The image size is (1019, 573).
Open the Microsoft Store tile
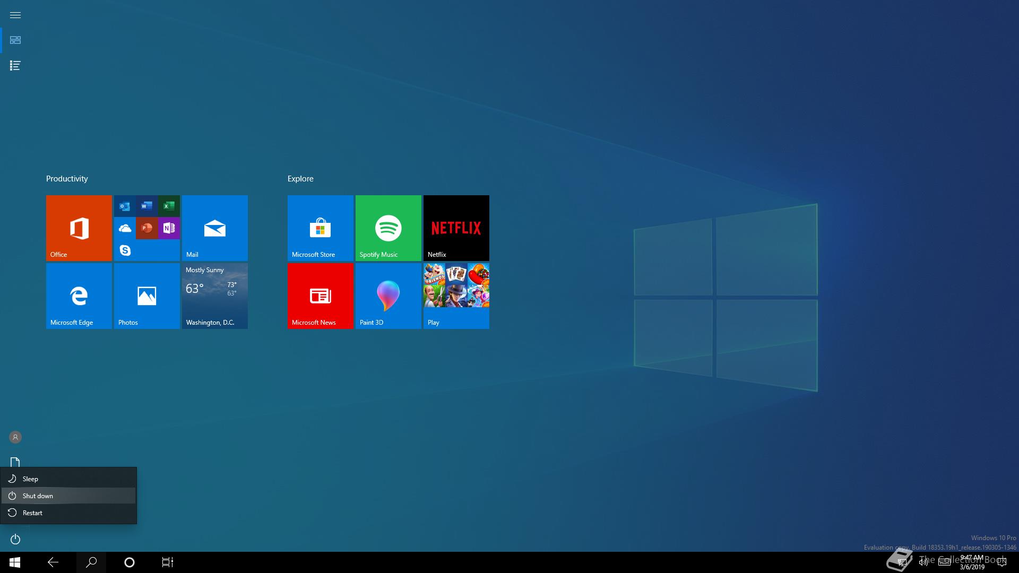321,228
